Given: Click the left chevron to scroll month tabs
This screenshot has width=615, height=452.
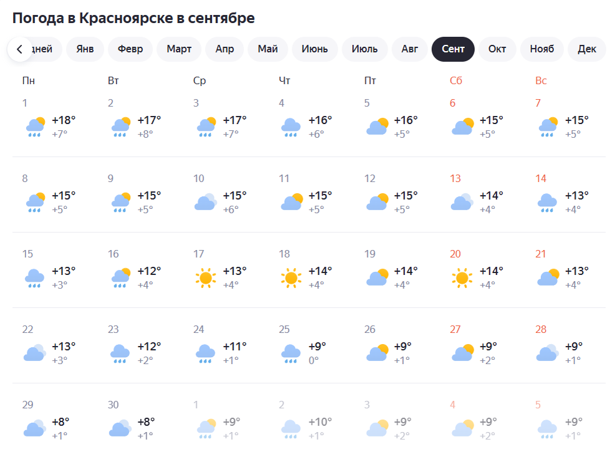Looking at the screenshot, I should click(19, 49).
